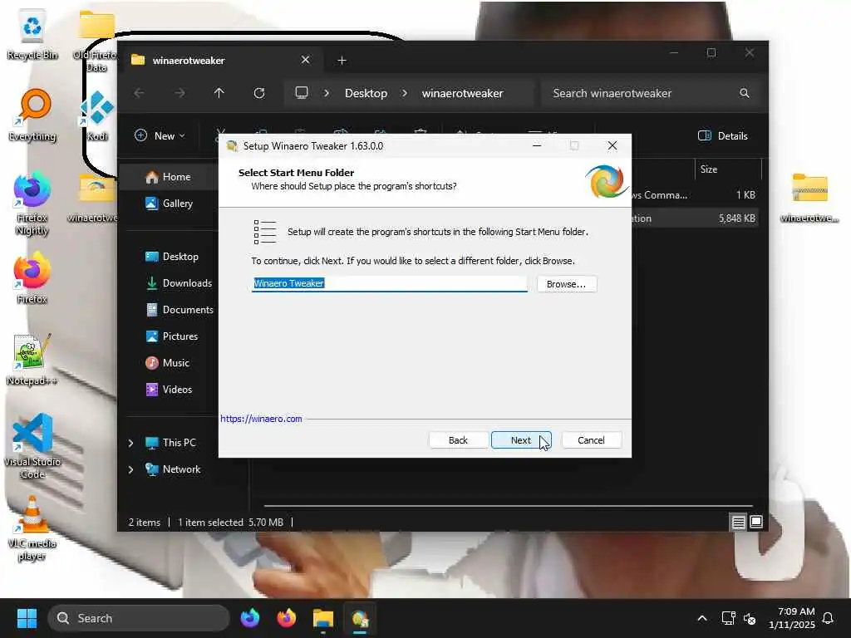Select the Everything desktop shortcut
The image size is (851, 638).
[x=32, y=115]
